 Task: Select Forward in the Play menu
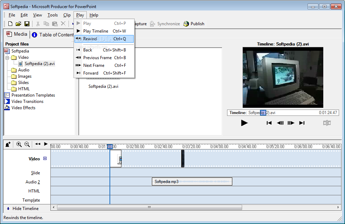[x=104, y=73]
